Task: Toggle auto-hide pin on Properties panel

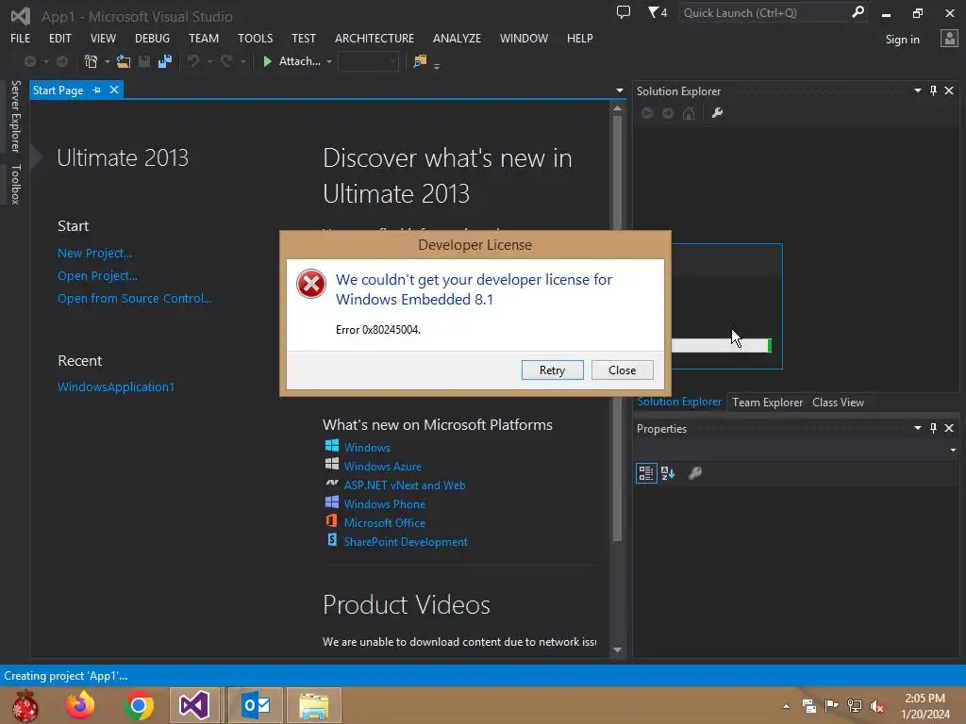Action: (933, 428)
